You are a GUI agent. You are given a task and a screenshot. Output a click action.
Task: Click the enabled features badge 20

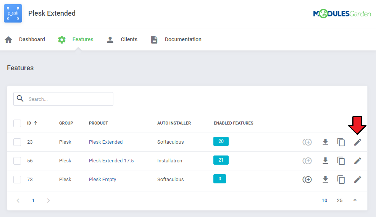[x=221, y=141]
